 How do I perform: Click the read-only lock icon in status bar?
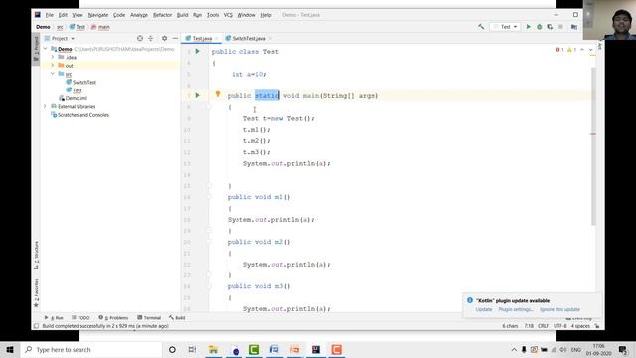point(597,326)
